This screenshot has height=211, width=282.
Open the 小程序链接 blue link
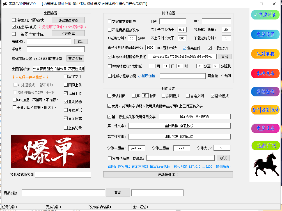pyautogui.click(x=146, y=75)
